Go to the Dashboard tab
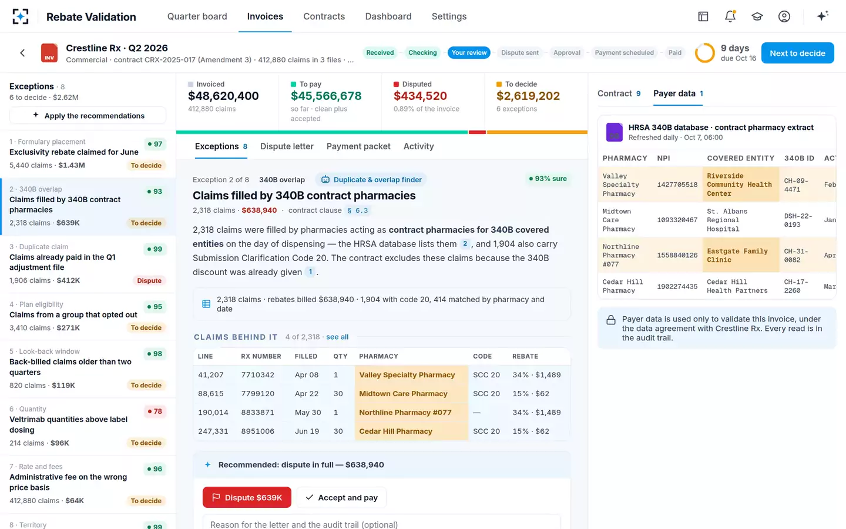 pos(388,16)
